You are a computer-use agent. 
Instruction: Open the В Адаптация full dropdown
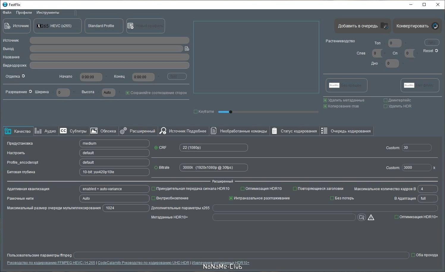(428, 198)
